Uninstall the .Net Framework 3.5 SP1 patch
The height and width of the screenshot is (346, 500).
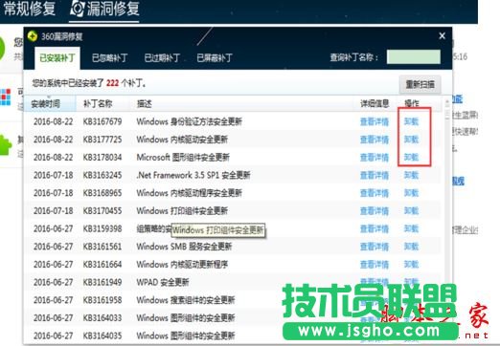coord(411,175)
